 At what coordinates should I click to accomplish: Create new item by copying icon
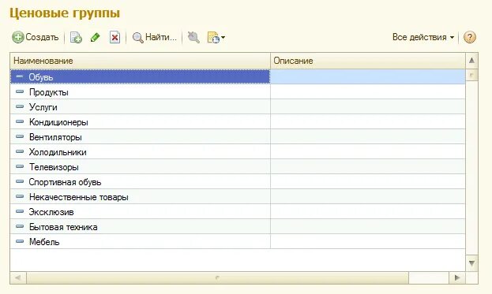[76, 38]
